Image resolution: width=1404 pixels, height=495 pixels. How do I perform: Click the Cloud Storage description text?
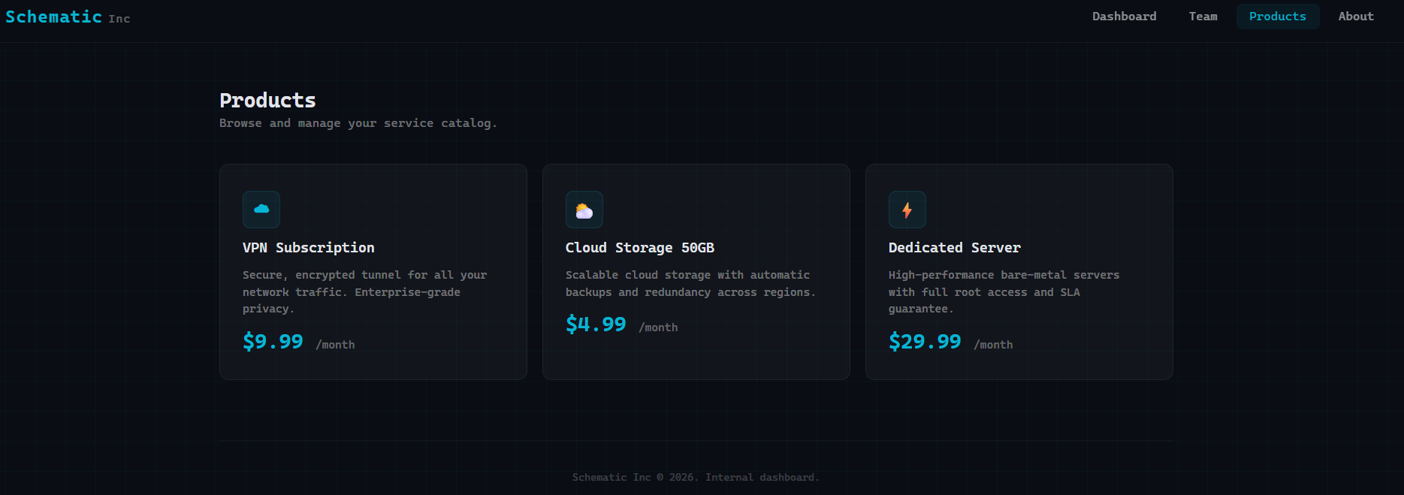coord(690,283)
